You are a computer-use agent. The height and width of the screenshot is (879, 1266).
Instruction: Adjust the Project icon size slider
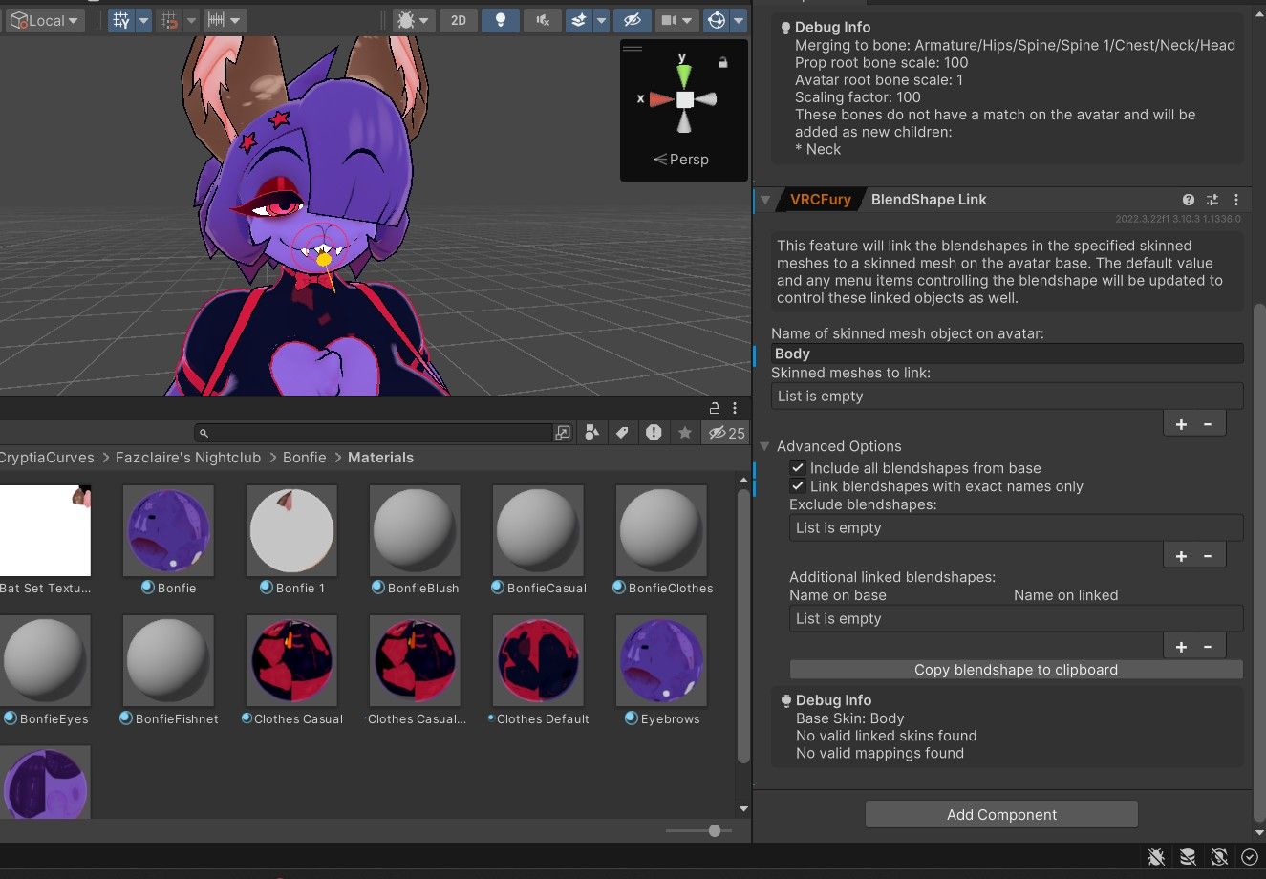tap(714, 831)
